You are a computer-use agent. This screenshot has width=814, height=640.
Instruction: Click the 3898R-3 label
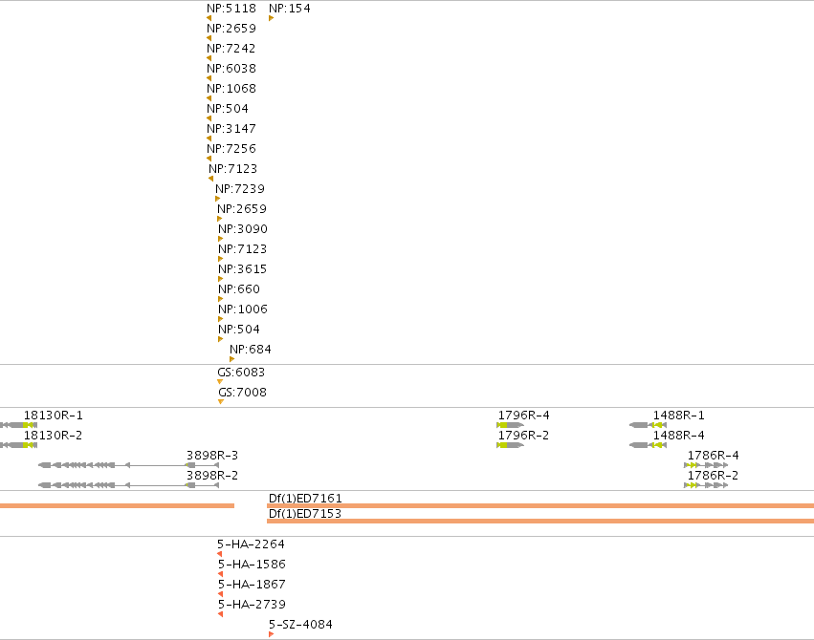[212, 455]
